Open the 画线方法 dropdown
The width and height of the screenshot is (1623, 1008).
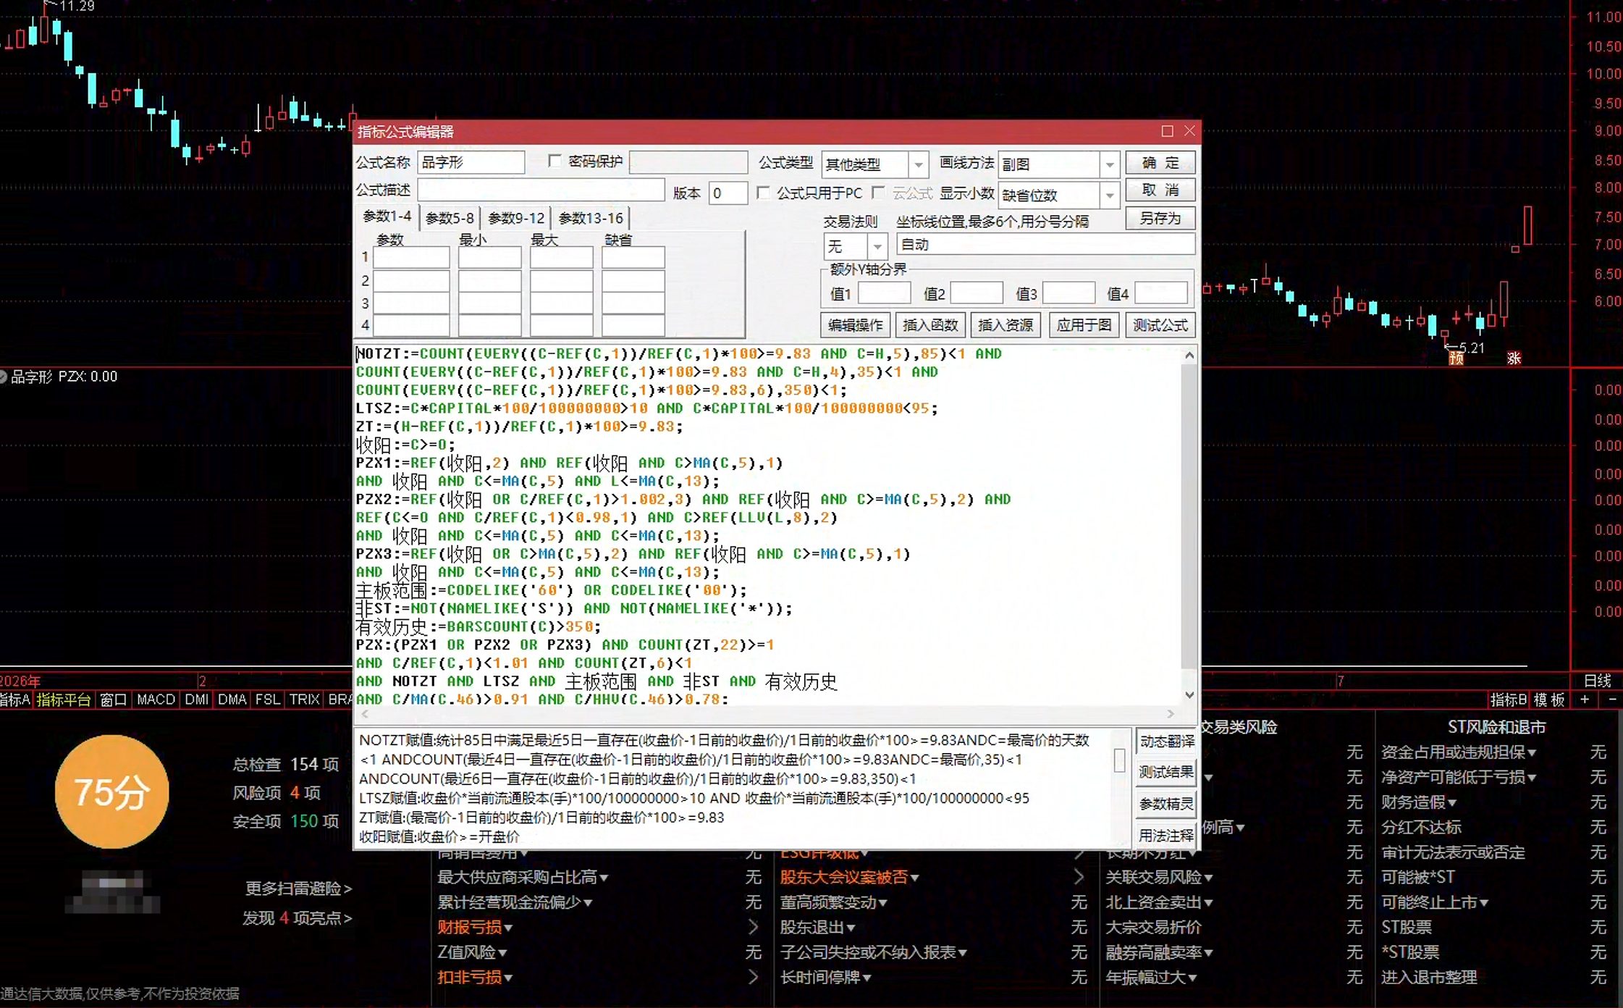1110,164
